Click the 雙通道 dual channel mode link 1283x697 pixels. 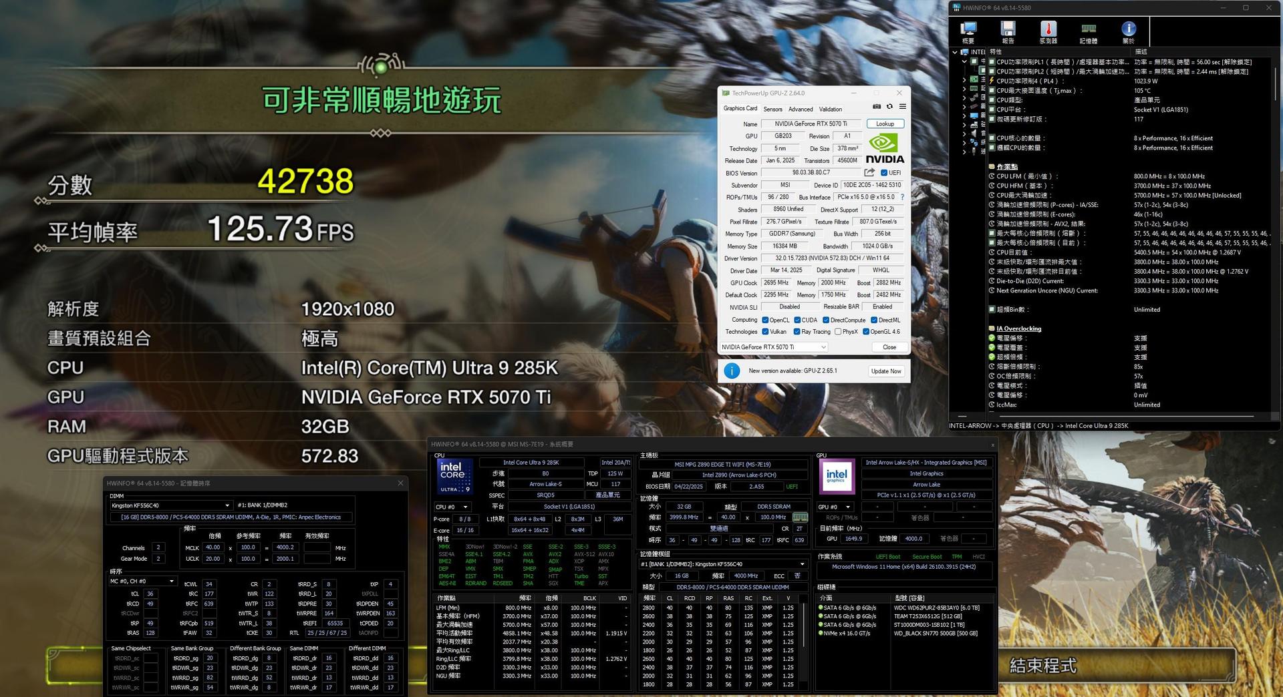click(x=719, y=528)
